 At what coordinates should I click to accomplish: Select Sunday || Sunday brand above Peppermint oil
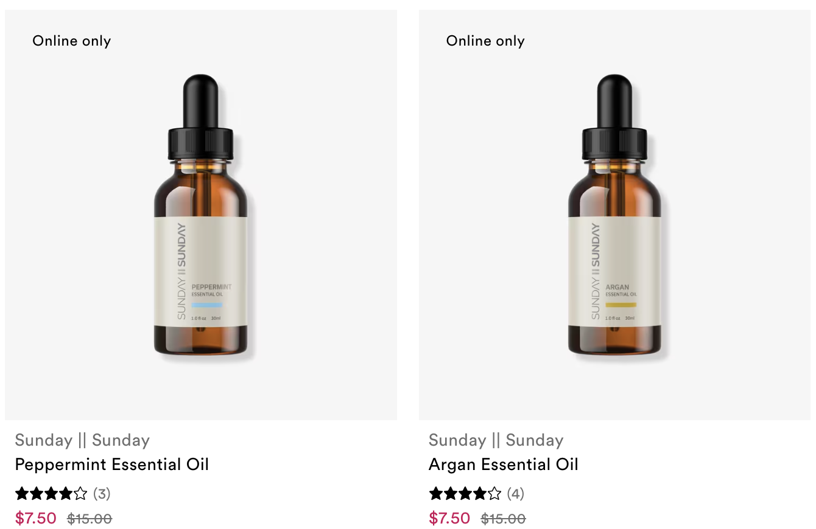(82, 440)
